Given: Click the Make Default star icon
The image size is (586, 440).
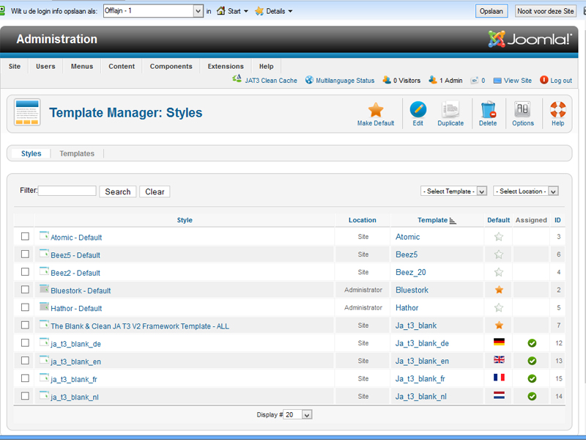Looking at the screenshot, I should [375, 111].
